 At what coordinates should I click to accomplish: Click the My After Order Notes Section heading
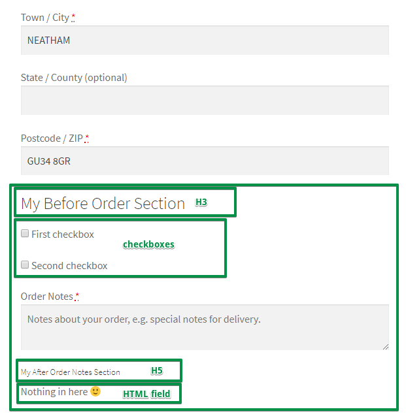[x=71, y=372]
